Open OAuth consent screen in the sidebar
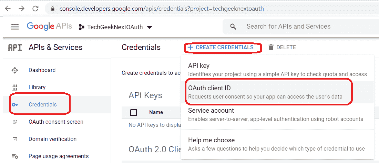This screenshot has width=379, height=164. tap(57, 122)
